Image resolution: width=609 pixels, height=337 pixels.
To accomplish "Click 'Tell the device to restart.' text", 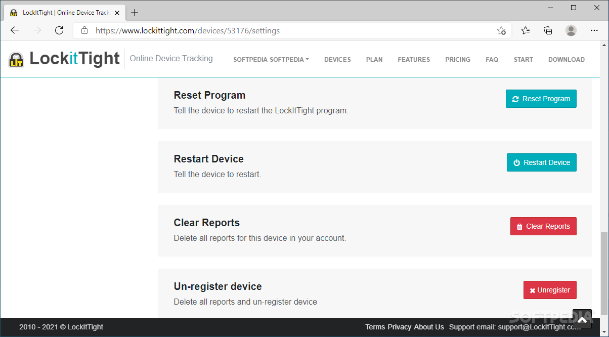I will 217,174.
